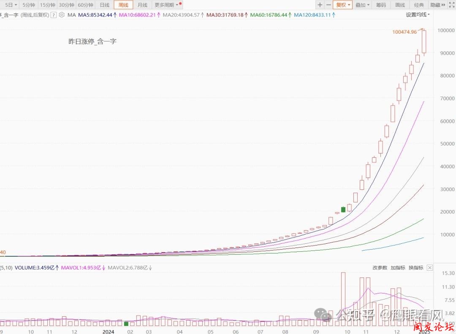Switch to 月线 monthly chart tab
Image resolution: width=456 pixels, height=334 pixels.
(x=143, y=5)
